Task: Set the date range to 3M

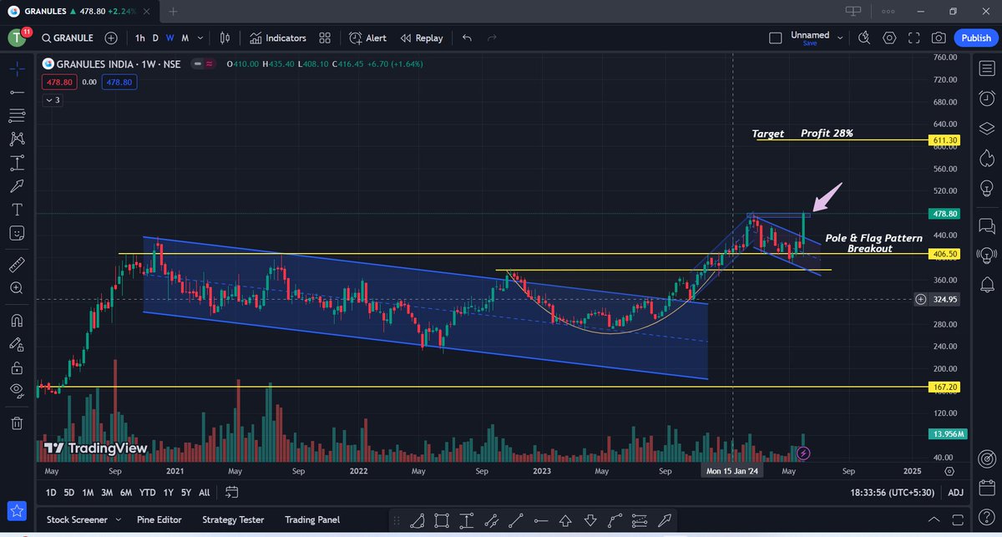Action: tap(107, 493)
